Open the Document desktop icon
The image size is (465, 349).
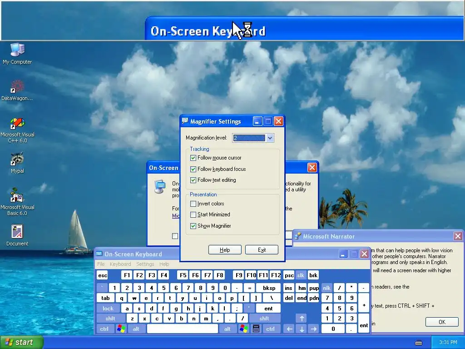pos(17,235)
